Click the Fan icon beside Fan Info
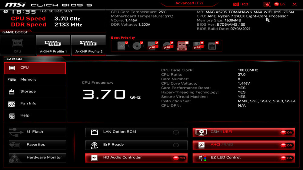303x170 pixels. pyautogui.click(x=12, y=104)
